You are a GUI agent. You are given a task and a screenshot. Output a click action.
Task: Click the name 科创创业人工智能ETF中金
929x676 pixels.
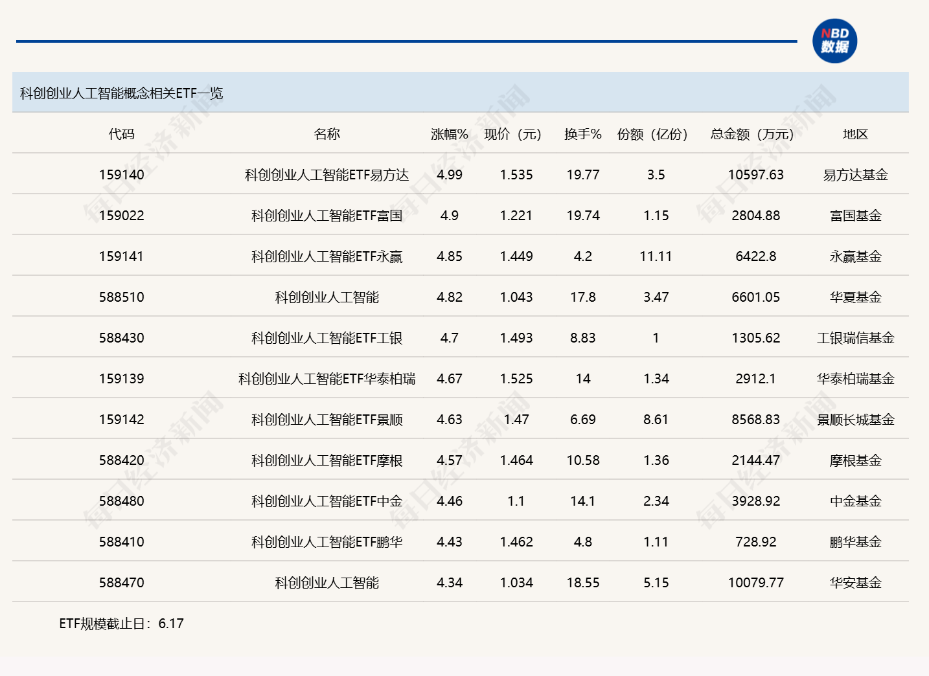click(327, 501)
